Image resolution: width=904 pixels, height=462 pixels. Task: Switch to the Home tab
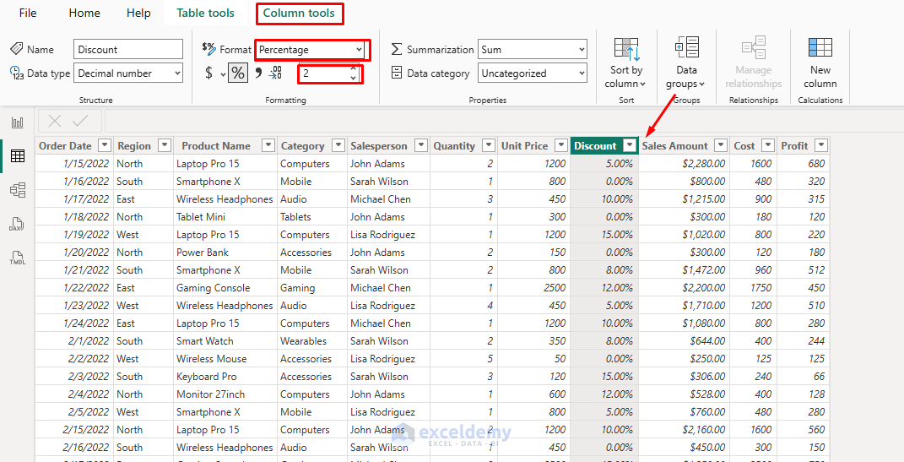pyautogui.click(x=84, y=13)
